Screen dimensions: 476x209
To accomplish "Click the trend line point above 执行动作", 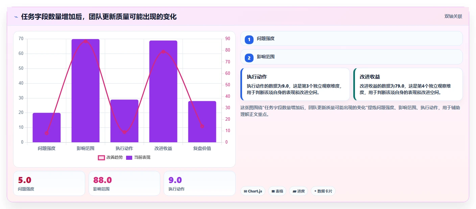I will (124, 132).
